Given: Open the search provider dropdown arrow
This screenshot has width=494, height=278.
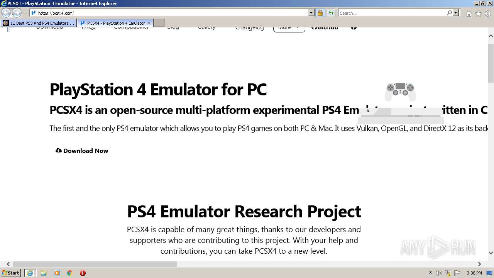Looking at the screenshot, I should (x=456, y=13).
